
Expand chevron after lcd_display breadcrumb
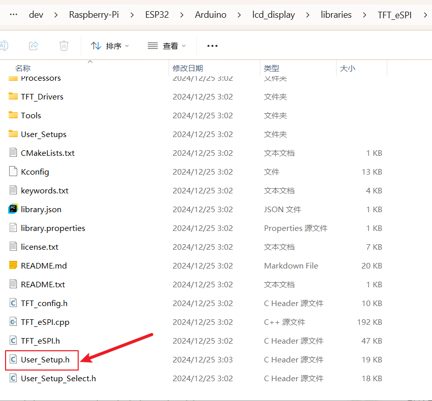[308, 15]
